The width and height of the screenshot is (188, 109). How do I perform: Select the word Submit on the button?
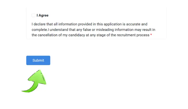38,60
